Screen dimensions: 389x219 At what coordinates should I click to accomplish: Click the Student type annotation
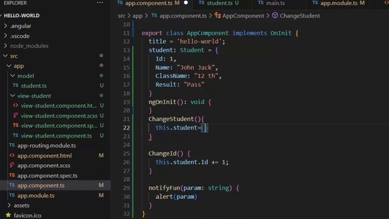pos(192,50)
